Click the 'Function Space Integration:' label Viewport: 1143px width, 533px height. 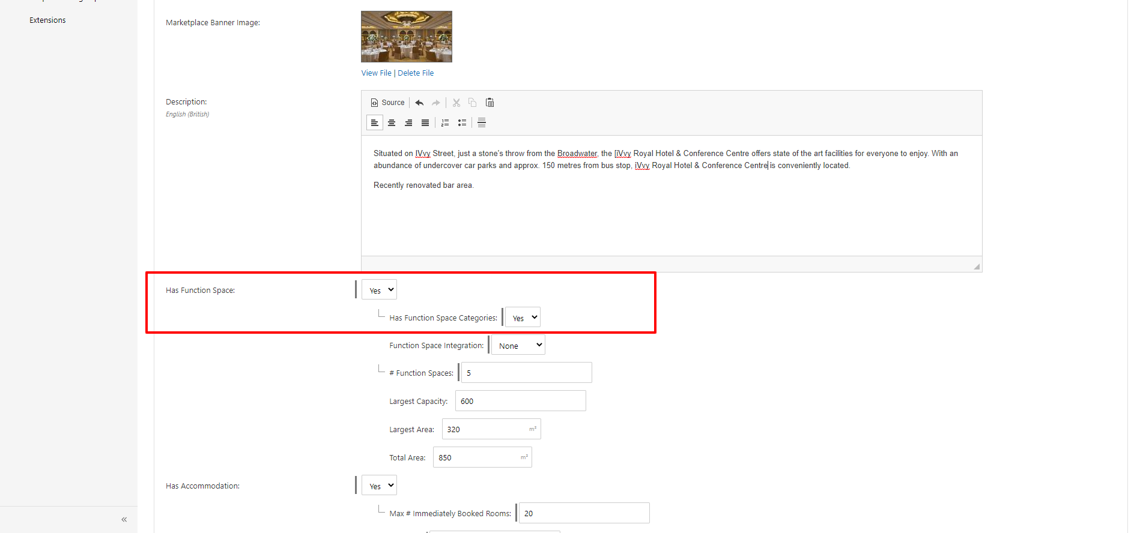click(437, 346)
